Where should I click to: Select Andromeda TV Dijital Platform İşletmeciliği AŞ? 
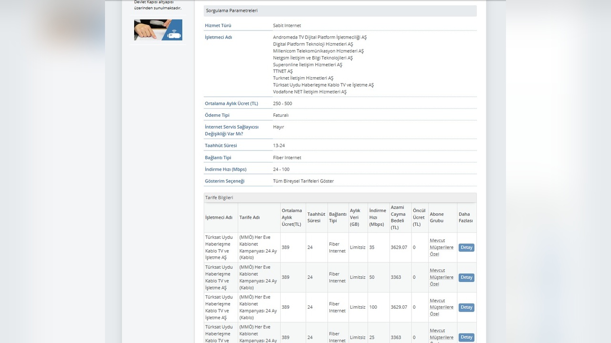(x=320, y=37)
